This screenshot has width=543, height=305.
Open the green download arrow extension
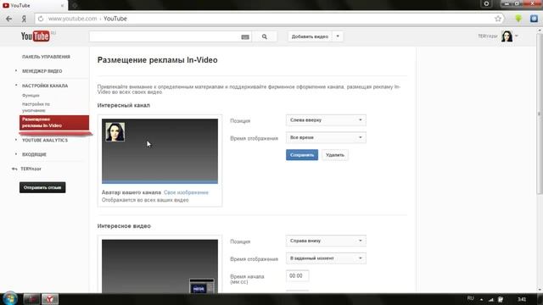point(518,19)
